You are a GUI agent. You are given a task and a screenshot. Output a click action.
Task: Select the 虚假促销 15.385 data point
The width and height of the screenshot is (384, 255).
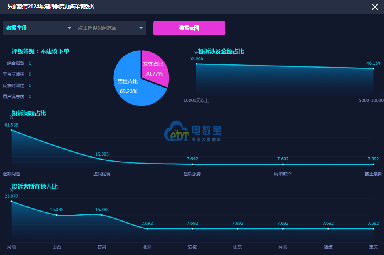(102, 159)
